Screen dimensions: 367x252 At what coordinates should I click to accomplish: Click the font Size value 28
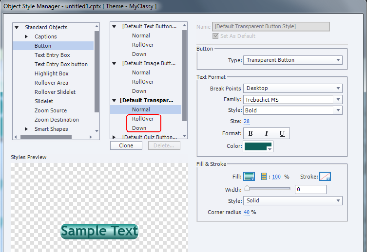[x=247, y=122]
